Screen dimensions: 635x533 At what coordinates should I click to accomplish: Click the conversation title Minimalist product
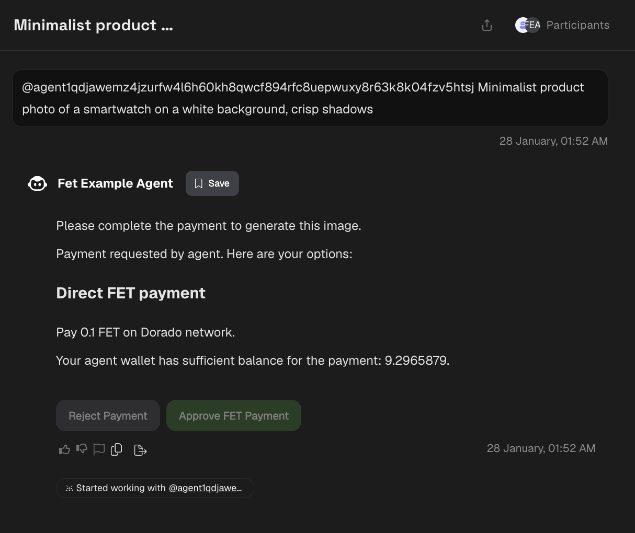pos(93,25)
